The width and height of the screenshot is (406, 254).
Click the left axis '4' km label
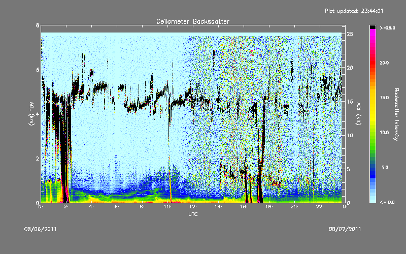click(38, 114)
